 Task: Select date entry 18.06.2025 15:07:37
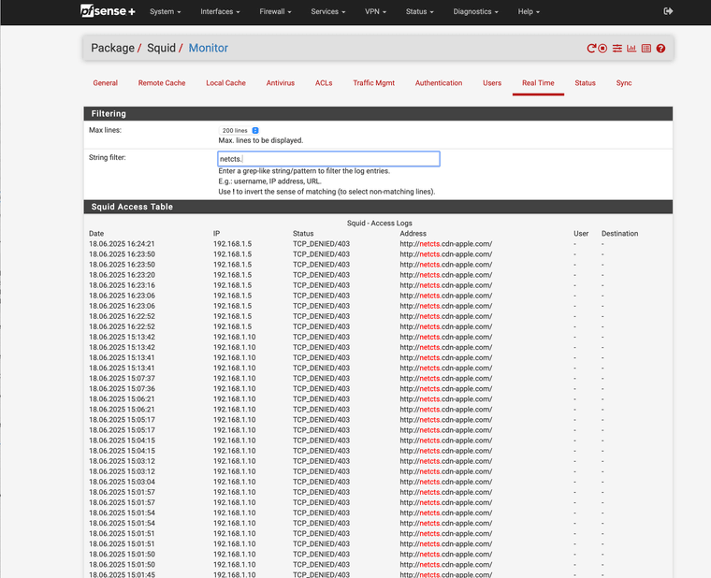(x=122, y=379)
